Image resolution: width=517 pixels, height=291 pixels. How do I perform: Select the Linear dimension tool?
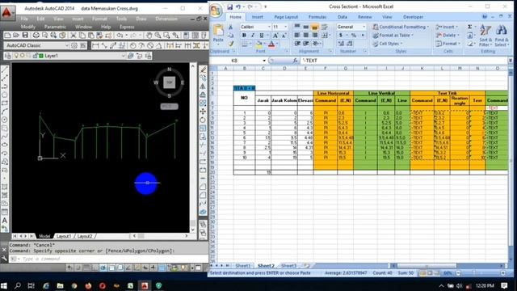click(x=95, y=45)
